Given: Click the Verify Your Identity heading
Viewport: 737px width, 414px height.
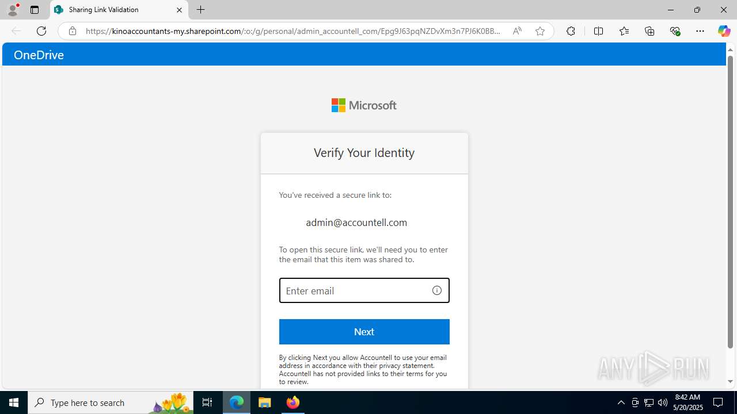Looking at the screenshot, I should [x=364, y=152].
